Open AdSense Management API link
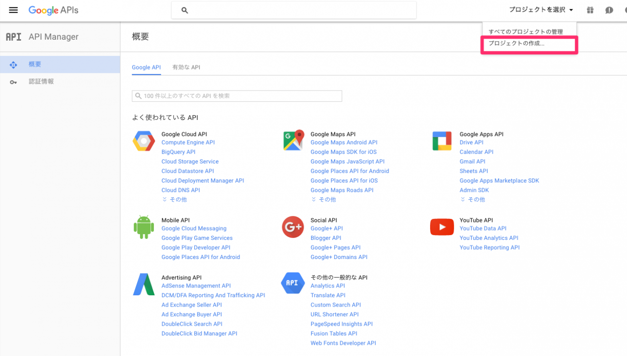627x356 pixels. click(x=196, y=285)
